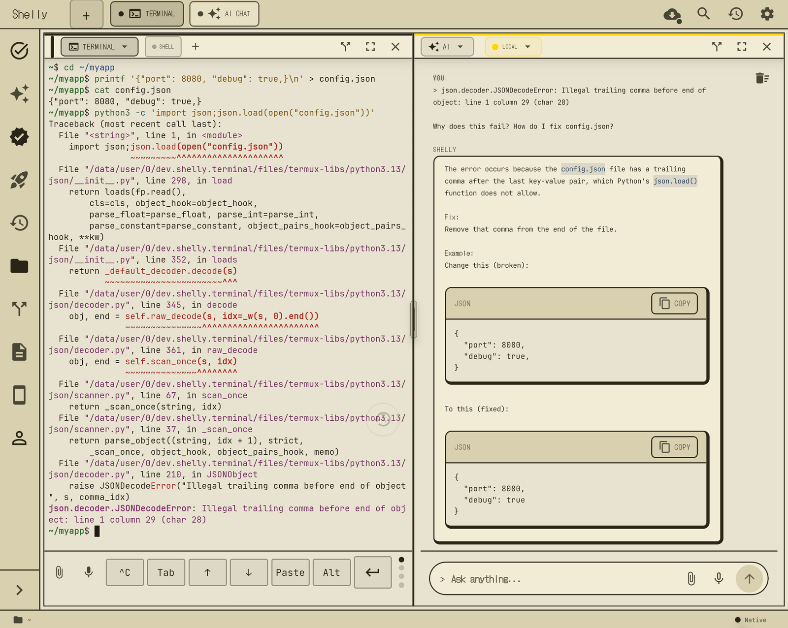Image resolution: width=788 pixels, height=628 pixels.
Task: Select the verified badge sidebar icon
Action: click(x=19, y=137)
